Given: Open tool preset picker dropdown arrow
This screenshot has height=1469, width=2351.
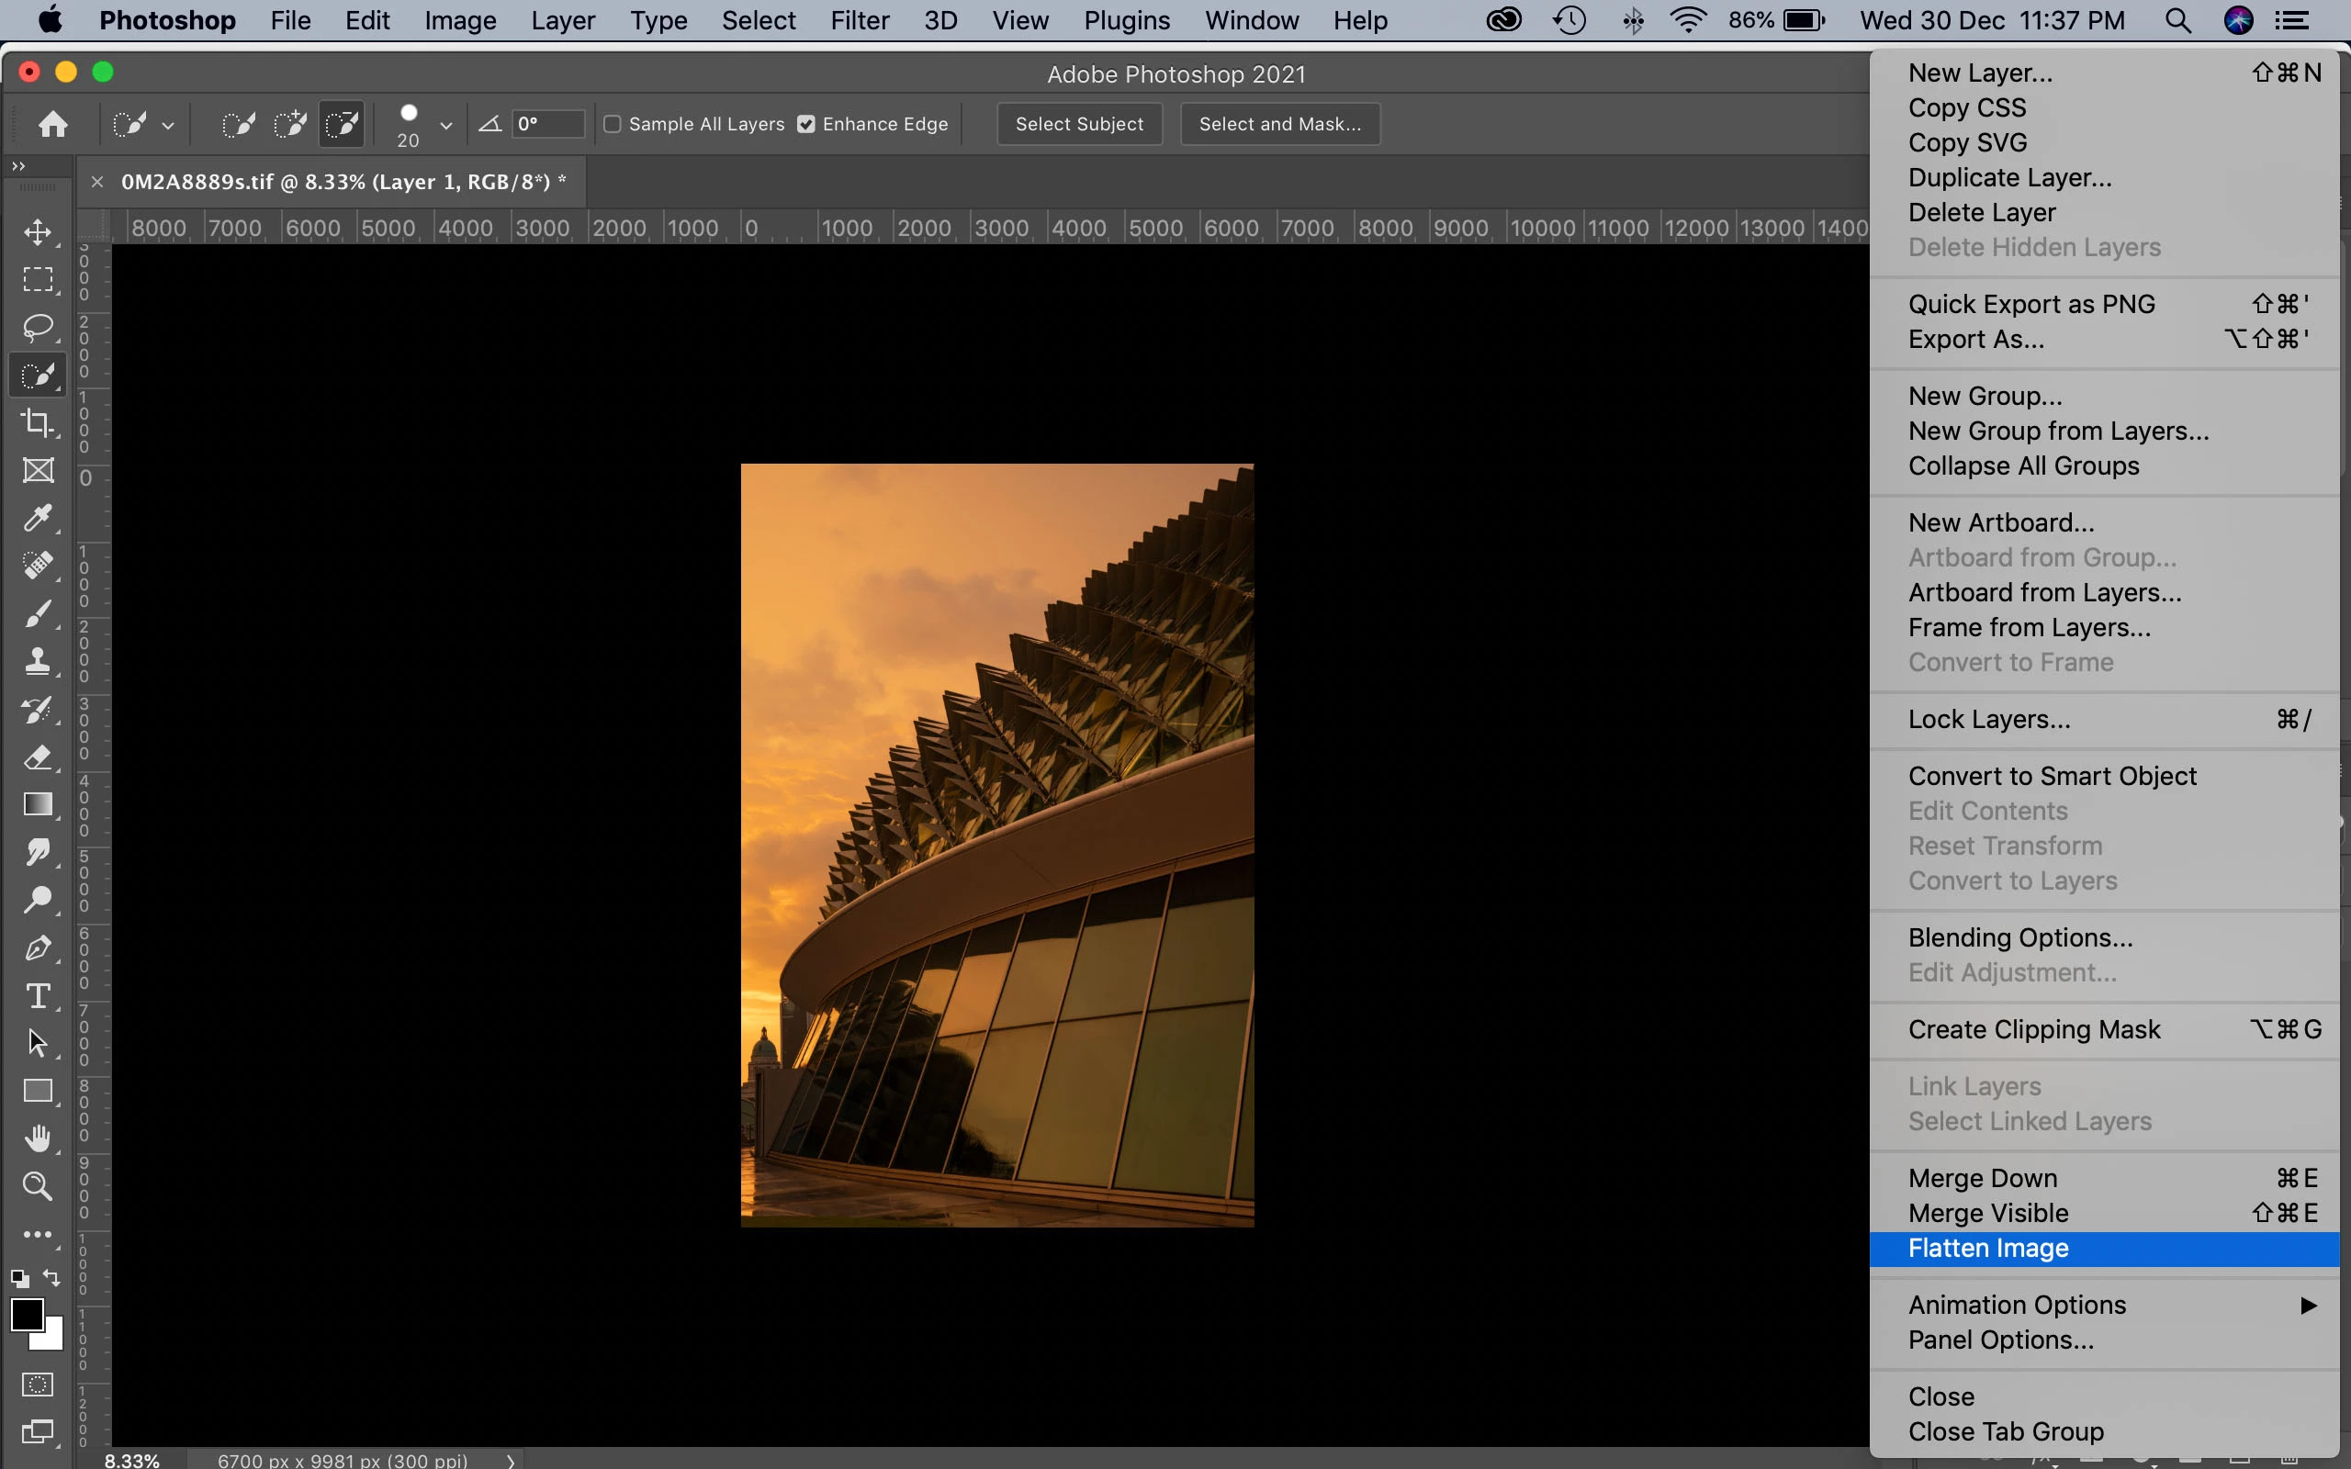Looking at the screenshot, I should click(168, 126).
